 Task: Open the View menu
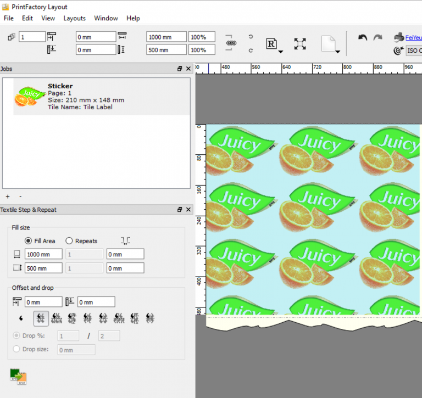point(48,18)
